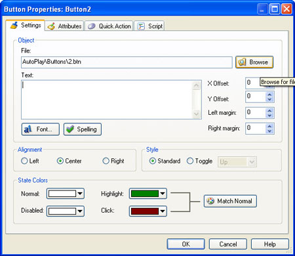Click the Left margin value field
The width and height of the screenshot is (295, 256).
tap(256, 113)
